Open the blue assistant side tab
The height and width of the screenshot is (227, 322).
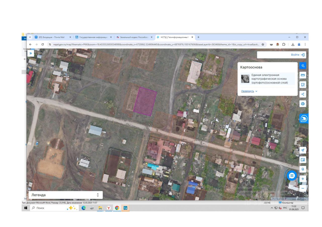[x=304, y=118]
